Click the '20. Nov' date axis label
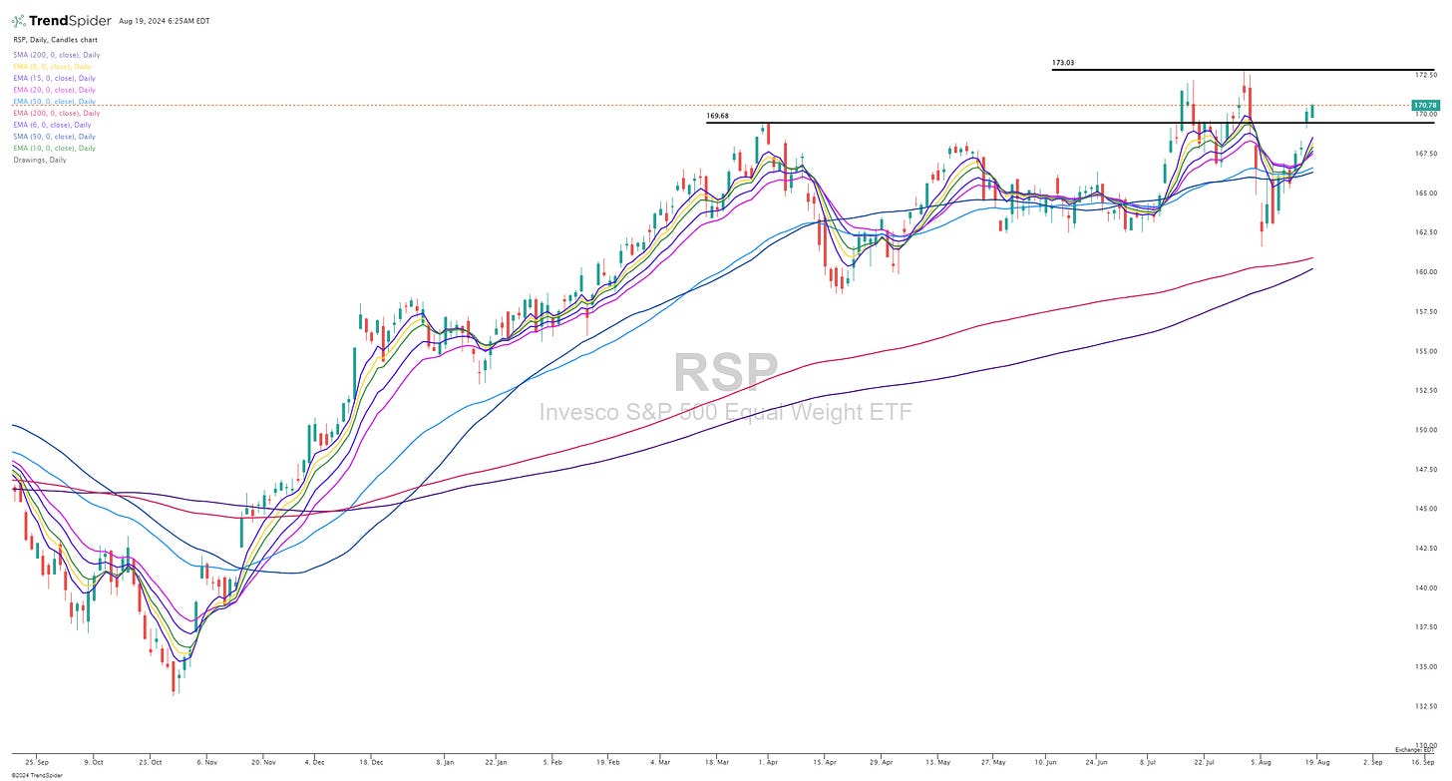1452x781 pixels. 263,761
